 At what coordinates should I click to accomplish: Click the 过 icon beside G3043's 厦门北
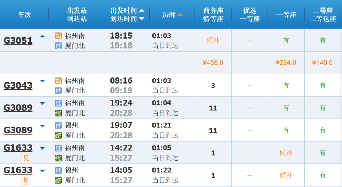click(58, 91)
